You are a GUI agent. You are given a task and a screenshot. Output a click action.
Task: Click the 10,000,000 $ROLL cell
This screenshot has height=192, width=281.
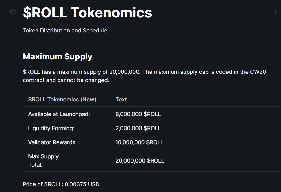click(x=139, y=142)
